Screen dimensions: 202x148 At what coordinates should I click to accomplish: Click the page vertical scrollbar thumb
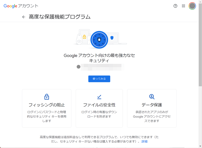(200, 45)
